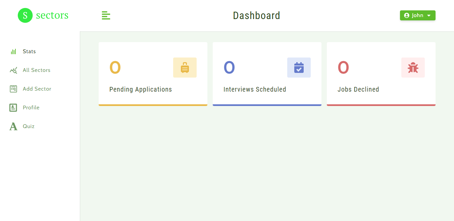The image size is (454, 221).
Task: Select the Quiz letter-A icon
Action: pyautogui.click(x=13, y=126)
